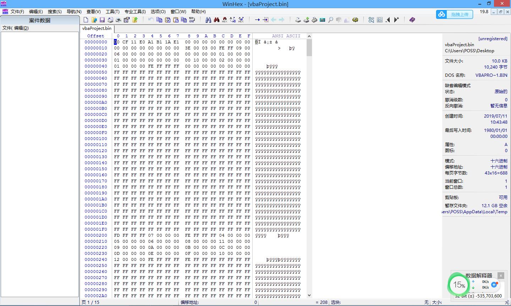Click the 15% memory usage circle
This screenshot has width=511, height=306.
pyautogui.click(x=458, y=285)
